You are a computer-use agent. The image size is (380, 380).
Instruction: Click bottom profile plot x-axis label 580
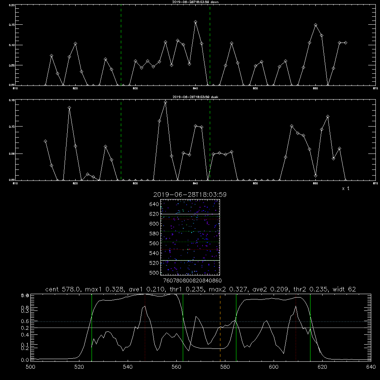225,367
